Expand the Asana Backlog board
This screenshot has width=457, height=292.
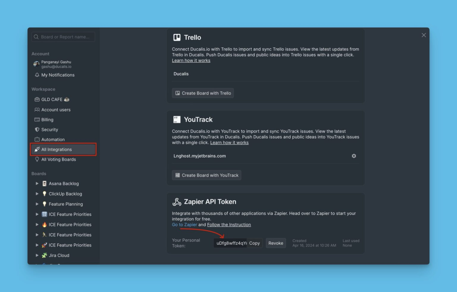tap(37, 184)
